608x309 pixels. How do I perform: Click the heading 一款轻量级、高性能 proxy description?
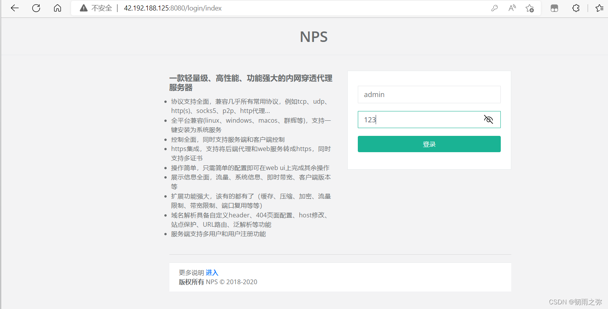251,83
